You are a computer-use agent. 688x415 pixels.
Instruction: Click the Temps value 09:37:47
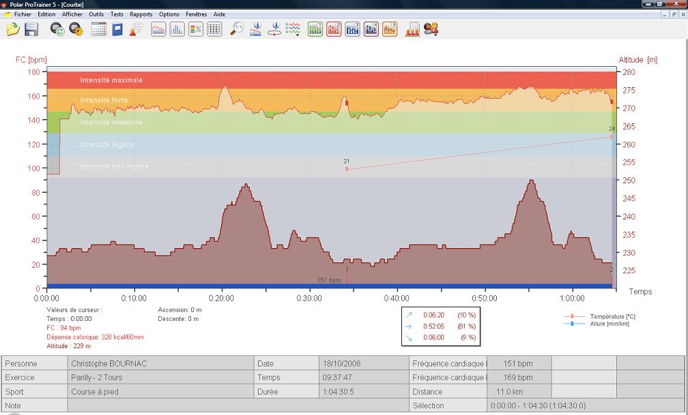(364, 378)
